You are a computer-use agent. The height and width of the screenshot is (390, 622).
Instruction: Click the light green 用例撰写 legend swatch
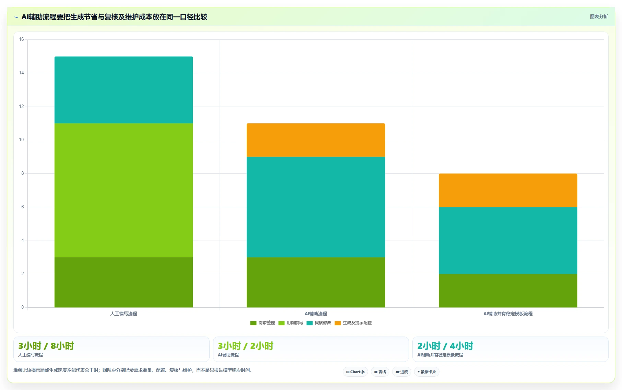click(281, 323)
